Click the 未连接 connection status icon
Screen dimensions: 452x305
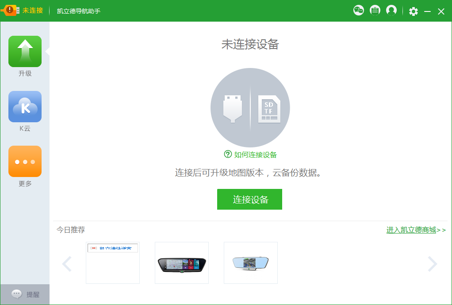pos(10,10)
